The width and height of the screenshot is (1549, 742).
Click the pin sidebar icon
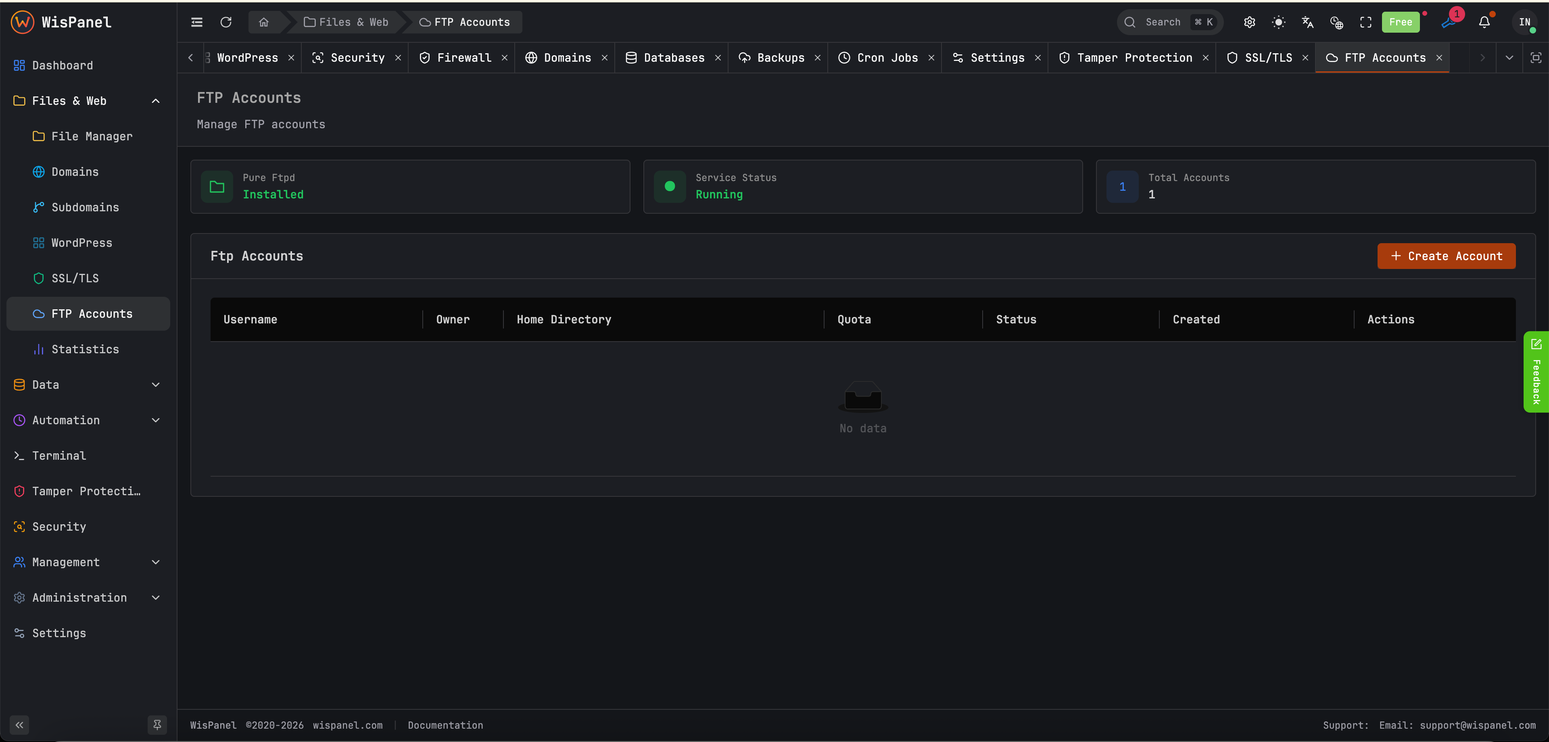tap(157, 725)
